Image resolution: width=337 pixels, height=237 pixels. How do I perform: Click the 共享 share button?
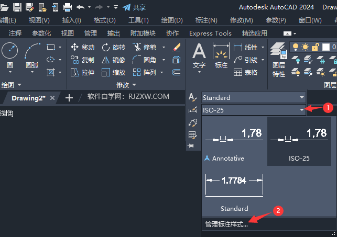(x=134, y=7)
